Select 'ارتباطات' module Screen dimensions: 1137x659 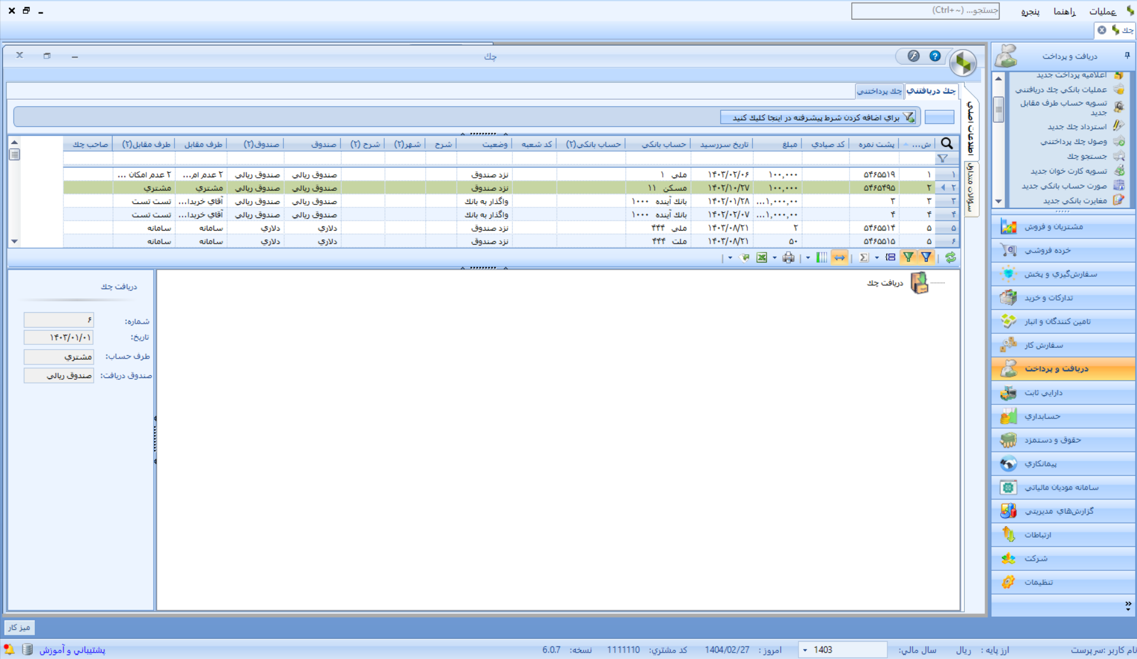coord(1063,535)
